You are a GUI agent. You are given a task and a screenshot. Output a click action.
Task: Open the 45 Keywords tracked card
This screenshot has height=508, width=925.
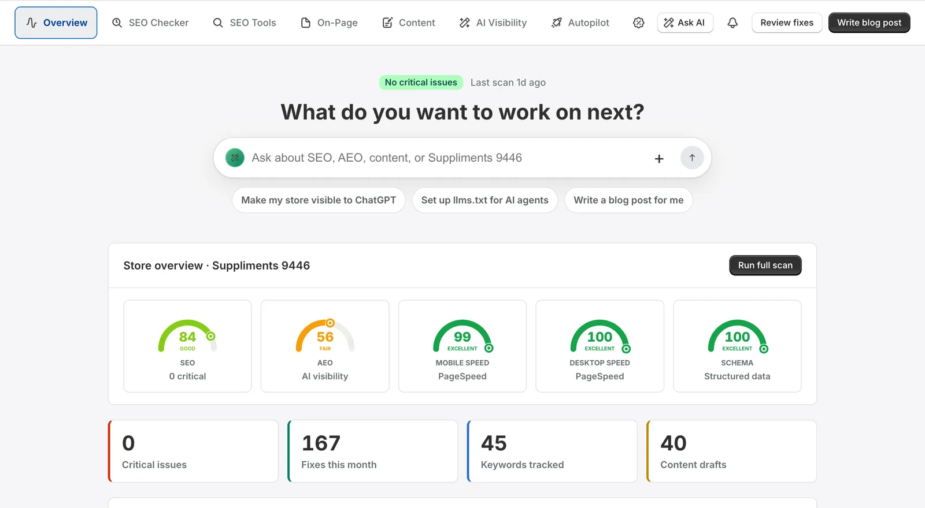[552, 451]
